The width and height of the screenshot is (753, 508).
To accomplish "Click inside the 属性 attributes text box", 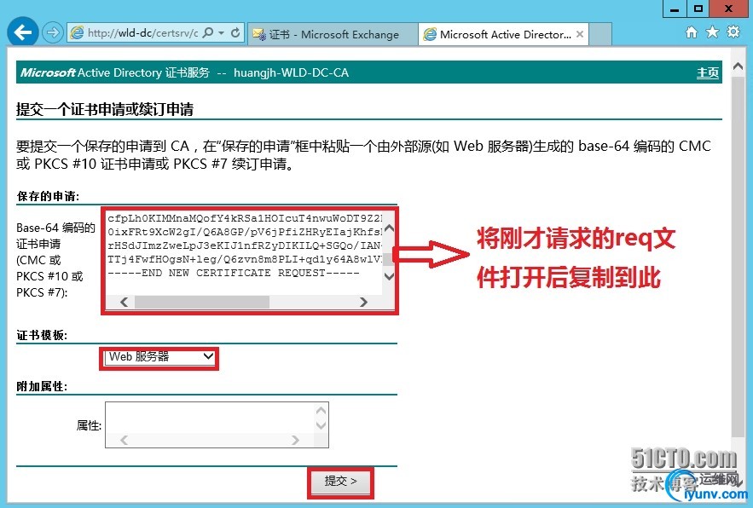I will 210,419.
